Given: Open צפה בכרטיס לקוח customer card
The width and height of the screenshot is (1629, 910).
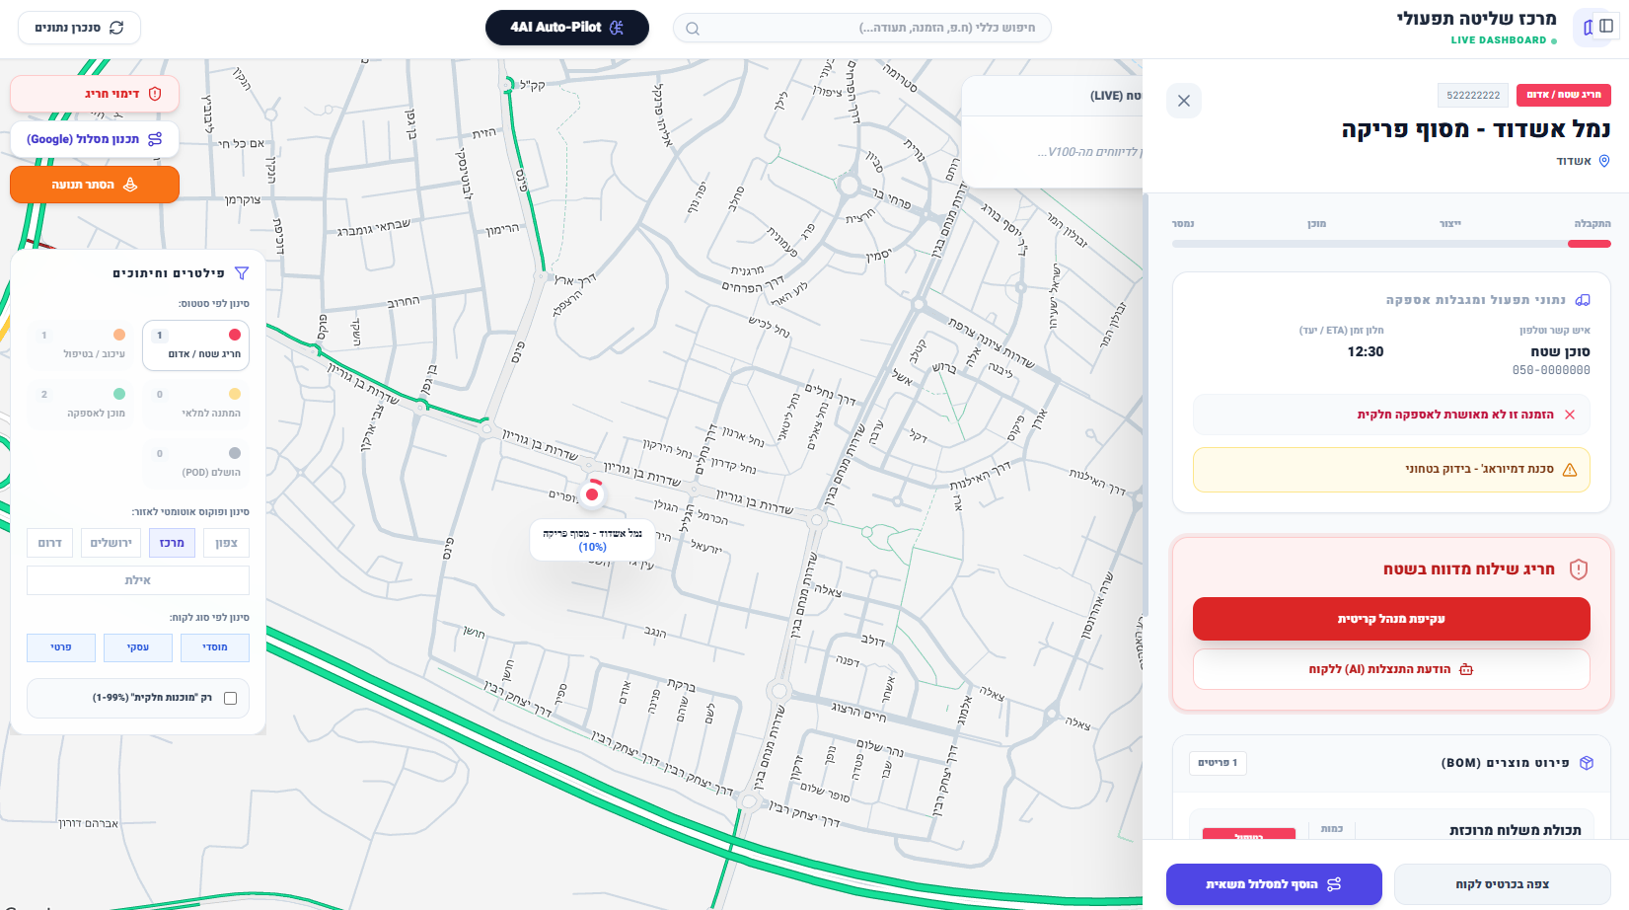Looking at the screenshot, I should (1502, 884).
